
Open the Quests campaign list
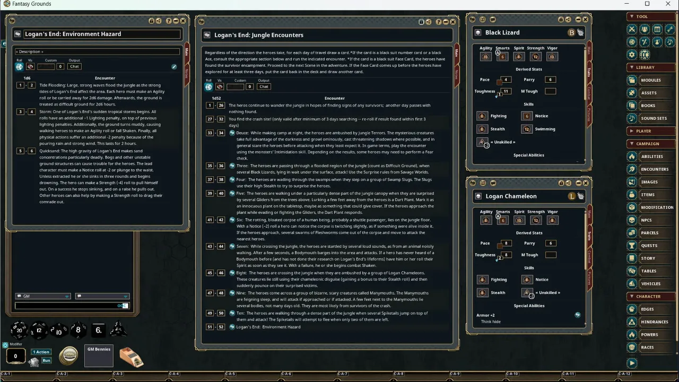pyautogui.click(x=651, y=246)
